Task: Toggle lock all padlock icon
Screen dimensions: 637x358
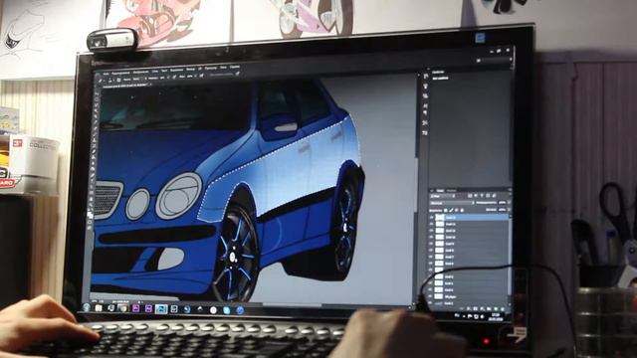Action: (x=462, y=210)
